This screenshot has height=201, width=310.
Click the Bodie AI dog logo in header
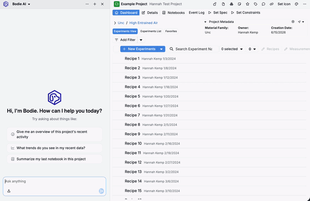click(6, 4)
